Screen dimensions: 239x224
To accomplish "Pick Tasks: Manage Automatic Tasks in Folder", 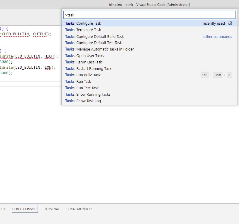I will pos(99,49).
